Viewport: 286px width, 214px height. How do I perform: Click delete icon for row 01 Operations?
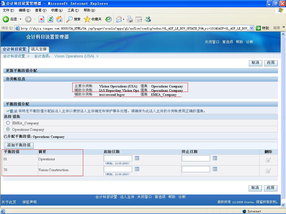(268, 160)
